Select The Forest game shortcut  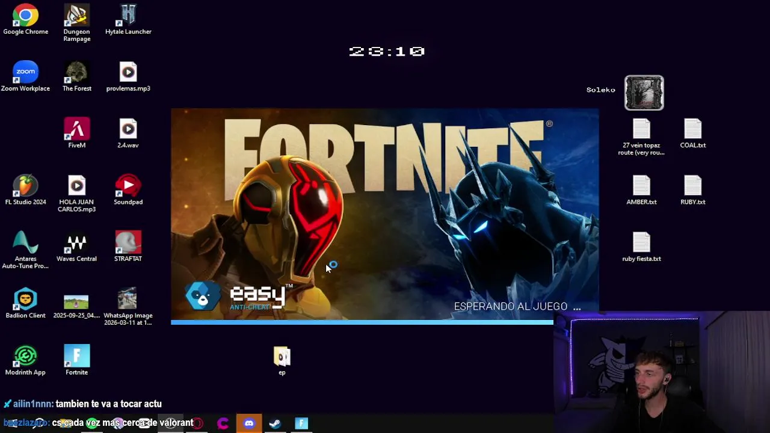[x=77, y=76]
